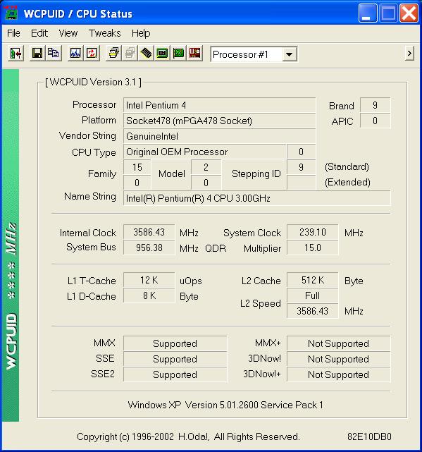The image size is (422, 452).
Task: Click the Name String field
Action: pos(257,198)
